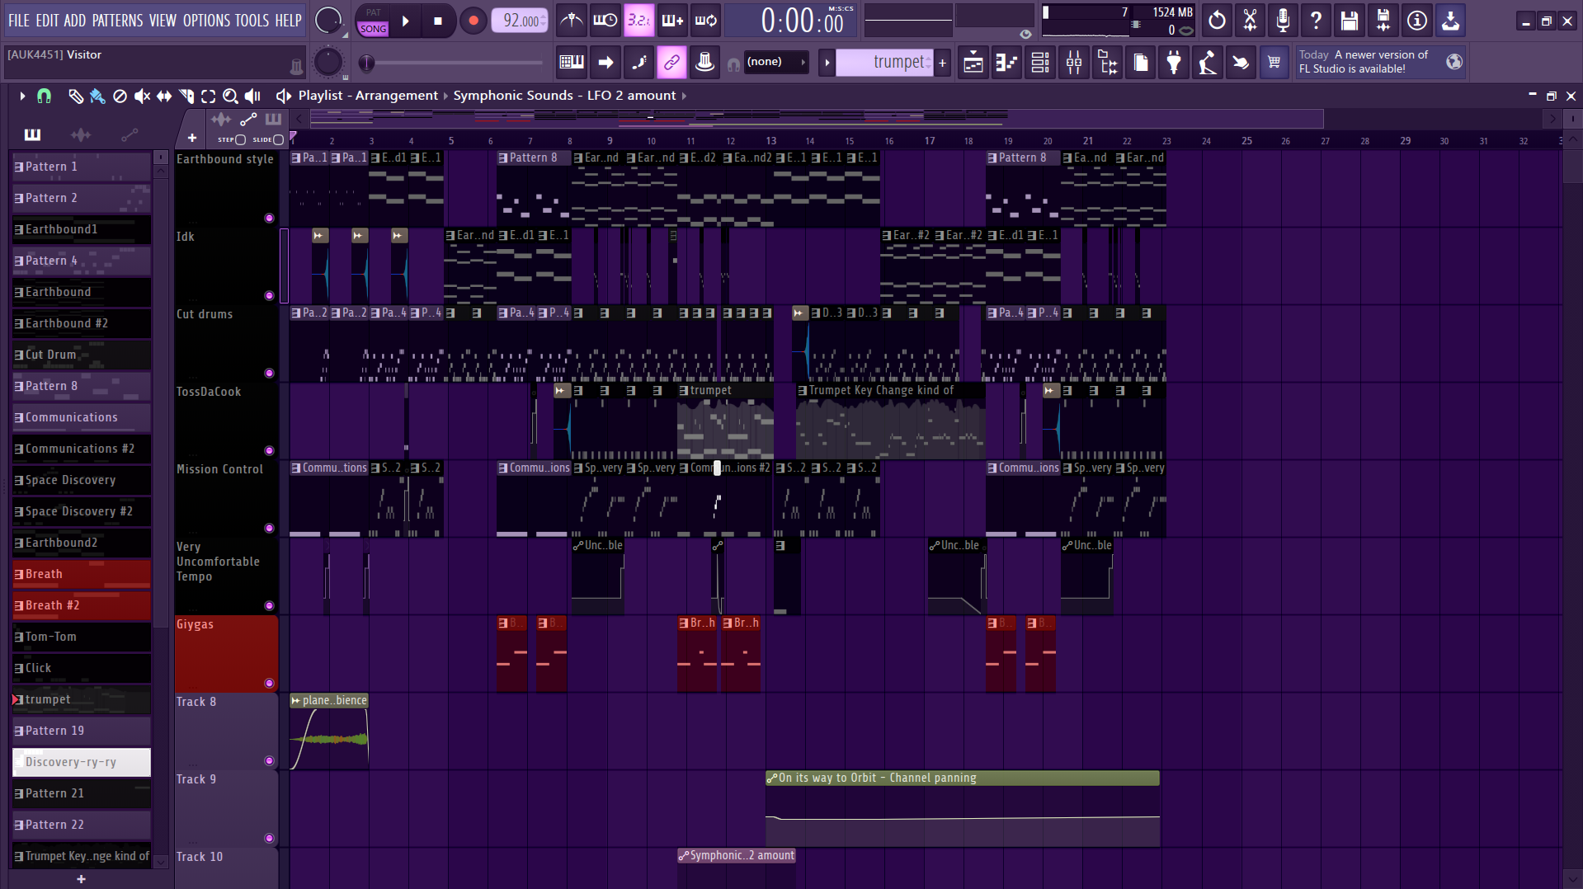This screenshot has width=1583, height=889.
Task: Open the Channel rack icon
Action: pos(1041,62)
